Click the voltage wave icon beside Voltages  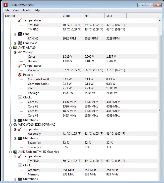coord(20,52)
